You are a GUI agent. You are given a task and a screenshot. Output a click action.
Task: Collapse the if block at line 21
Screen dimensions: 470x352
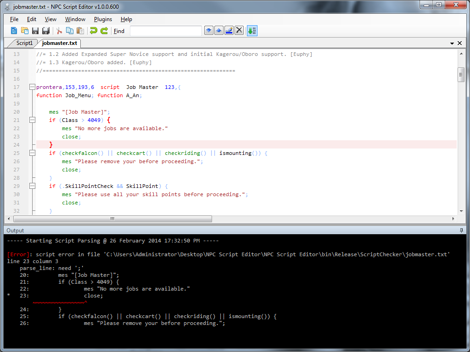(32, 120)
